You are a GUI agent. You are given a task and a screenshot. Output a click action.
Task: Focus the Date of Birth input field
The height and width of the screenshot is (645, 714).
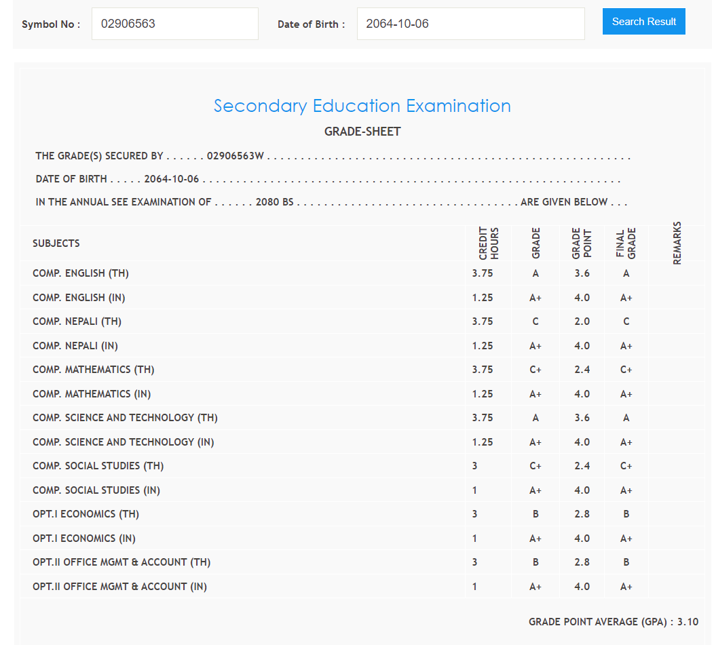point(470,24)
